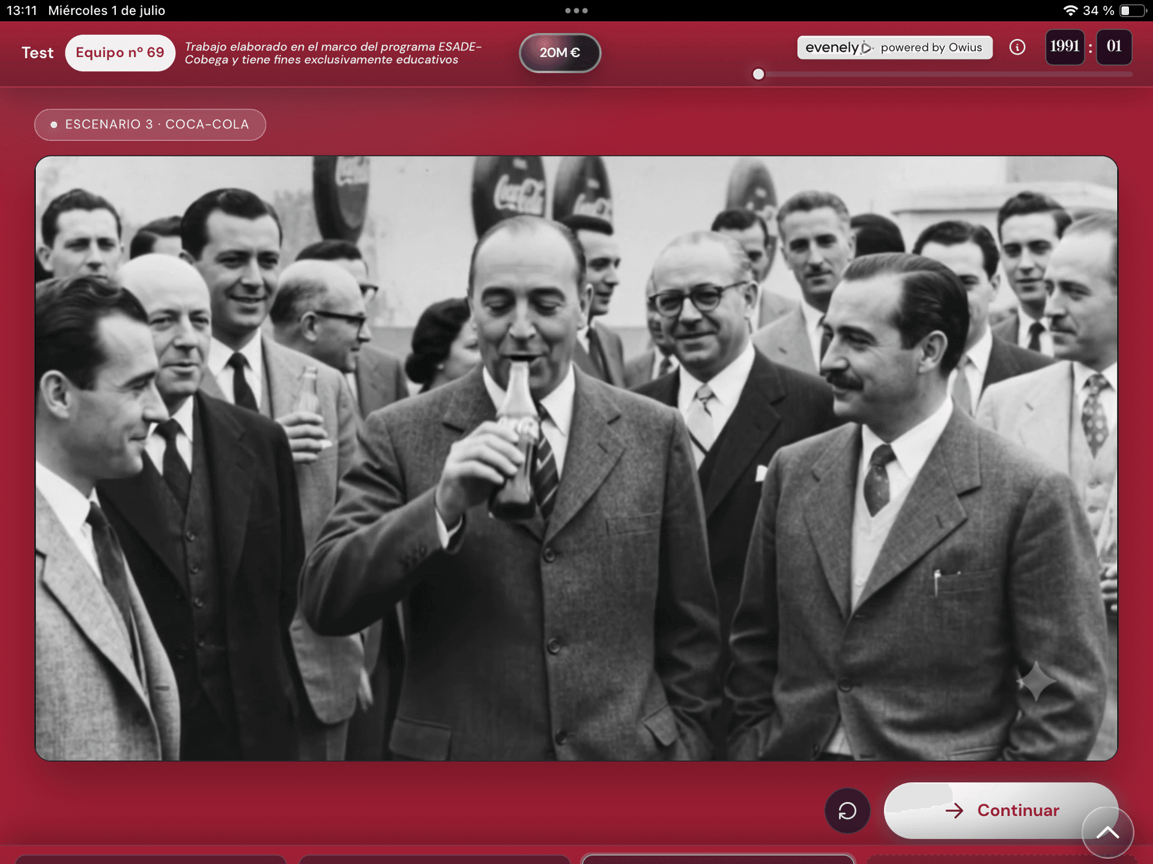Click Continuar to proceed
The height and width of the screenshot is (864, 1153).
pos(1001,810)
